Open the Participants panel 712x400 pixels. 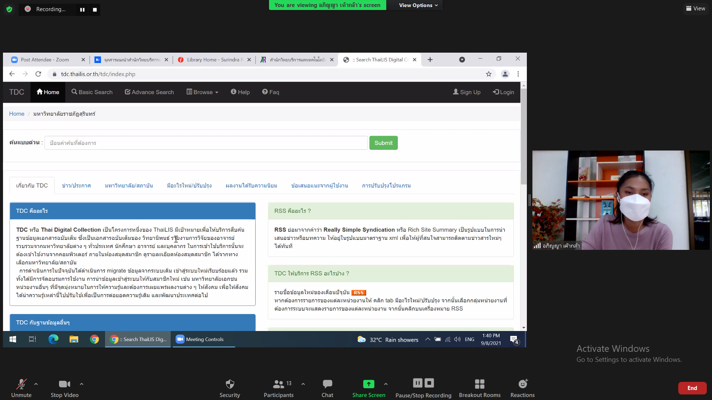coord(278,384)
